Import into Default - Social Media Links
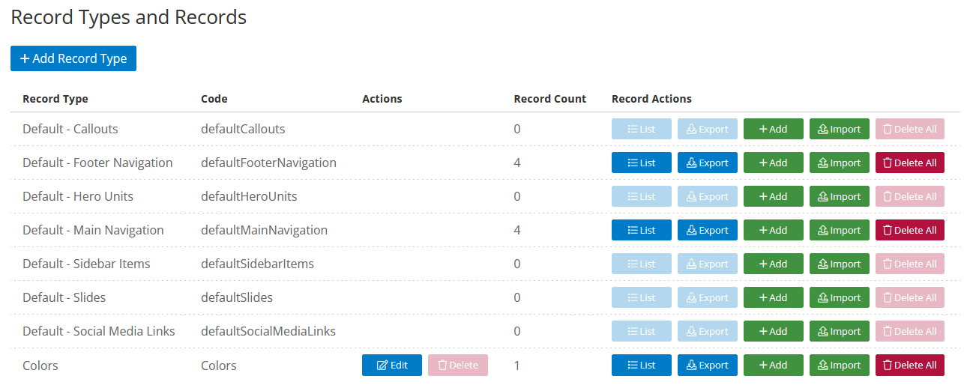The height and width of the screenshot is (385, 964). pos(840,331)
